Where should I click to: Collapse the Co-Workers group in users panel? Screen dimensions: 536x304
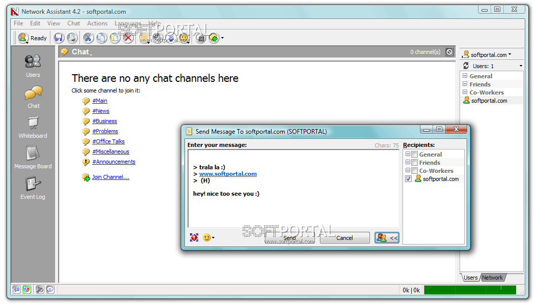465,92
